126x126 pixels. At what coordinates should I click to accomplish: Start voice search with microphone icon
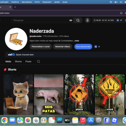[x=87, y=20]
